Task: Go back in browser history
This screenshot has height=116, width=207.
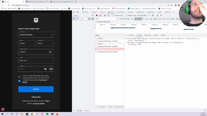Action: [x=2, y=5]
